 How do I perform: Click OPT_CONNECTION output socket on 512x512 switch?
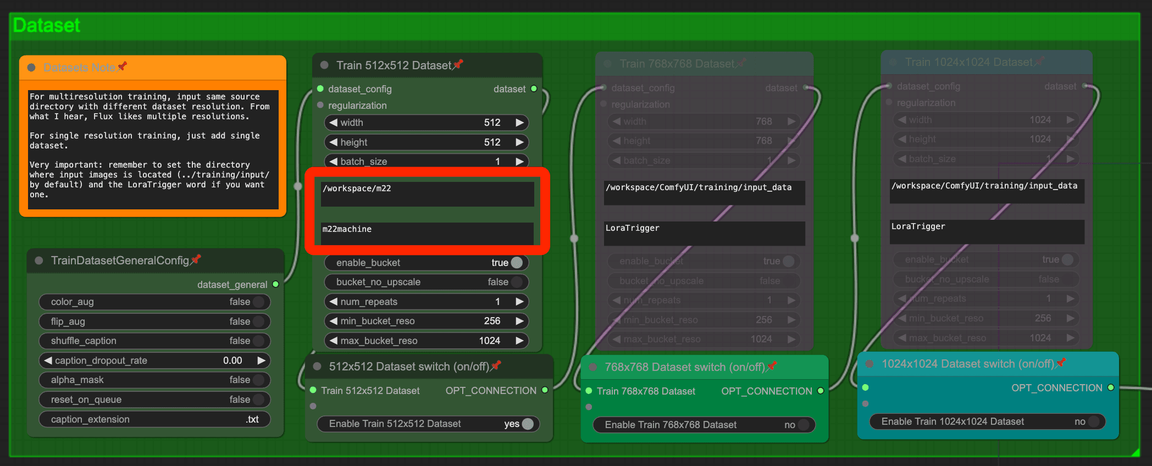[545, 390]
